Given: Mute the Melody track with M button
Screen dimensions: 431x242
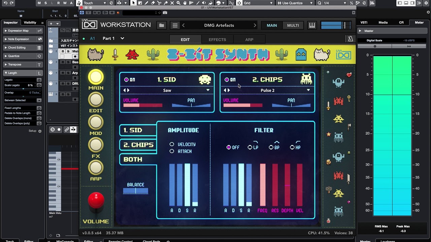Looking at the screenshot, I should pos(63,51).
